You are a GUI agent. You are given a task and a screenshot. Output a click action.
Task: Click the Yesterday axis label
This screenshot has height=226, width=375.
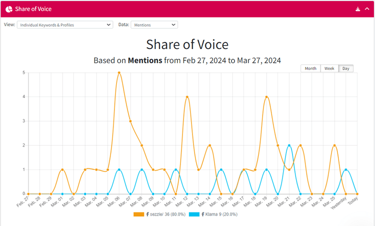pos(338,203)
